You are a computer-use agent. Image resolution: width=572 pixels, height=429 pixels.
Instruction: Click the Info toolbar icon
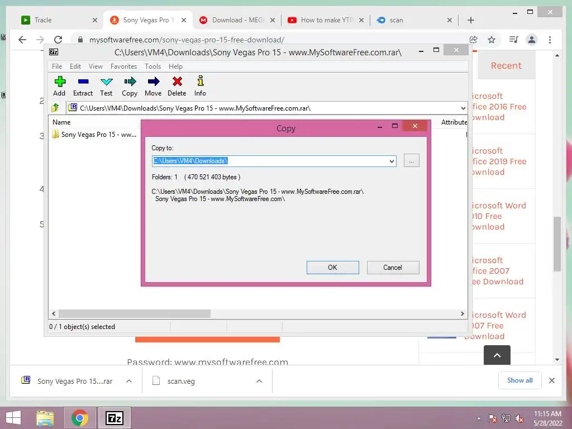[x=200, y=86]
